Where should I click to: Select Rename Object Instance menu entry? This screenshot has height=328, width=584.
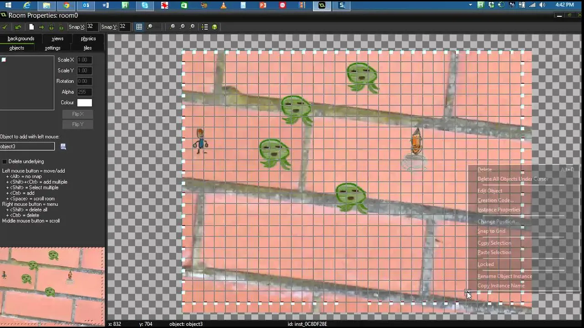click(505, 277)
